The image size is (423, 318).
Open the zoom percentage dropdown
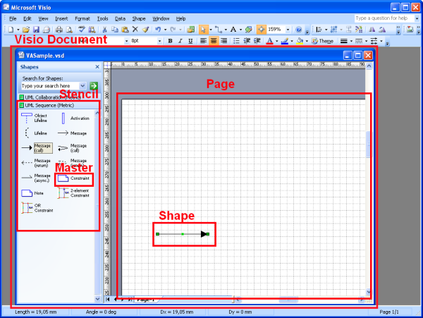click(x=288, y=30)
